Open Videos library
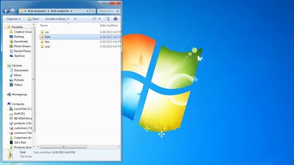Viewport: 294px width, 165px height. click(18, 85)
